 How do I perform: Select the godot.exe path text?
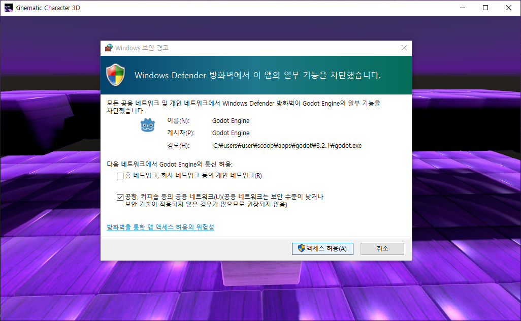click(287, 146)
